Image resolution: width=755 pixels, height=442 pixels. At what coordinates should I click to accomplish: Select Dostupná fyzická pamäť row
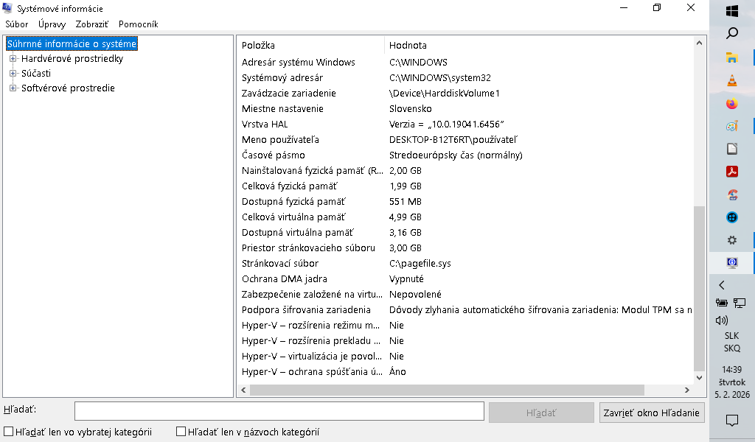(465, 202)
